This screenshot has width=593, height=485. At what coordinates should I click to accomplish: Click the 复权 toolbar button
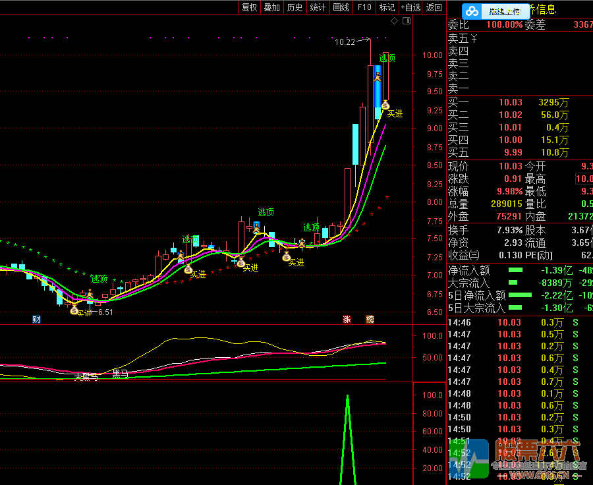coord(249,7)
